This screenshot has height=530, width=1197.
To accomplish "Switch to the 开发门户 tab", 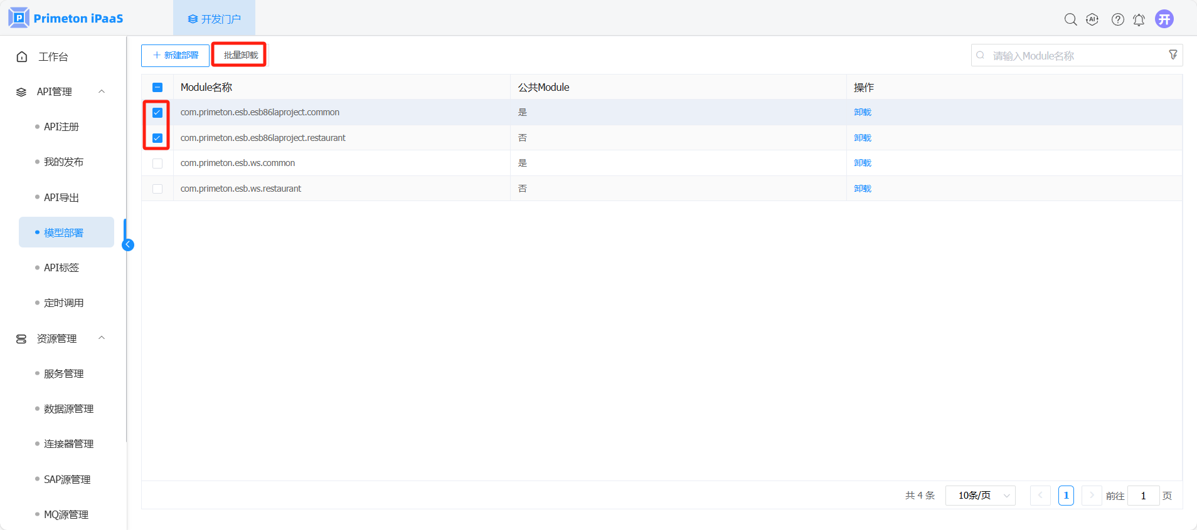I will pos(214,19).
